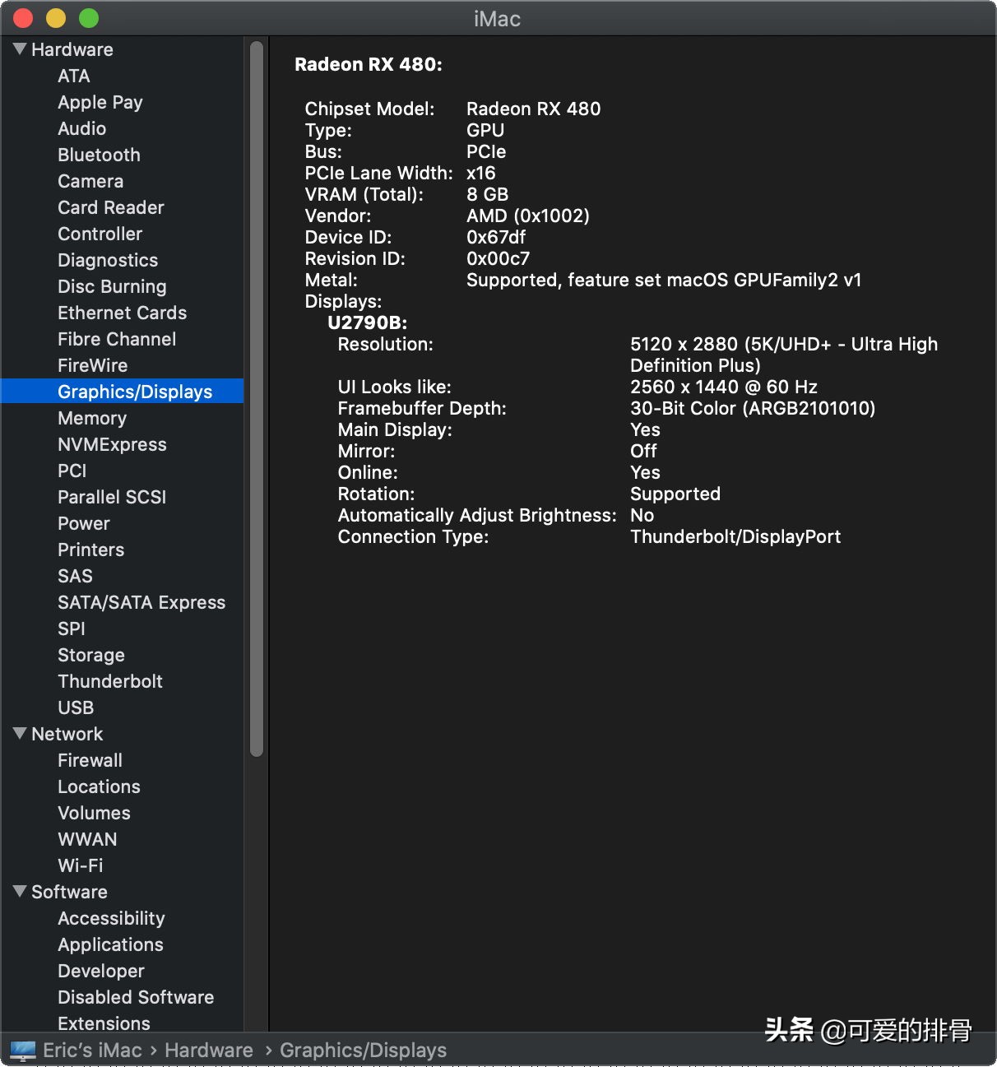Image resolution: width=997 pixels, height=1067 pixels.
Task: Collapse the Network section
Action: (x=20, y=734)
